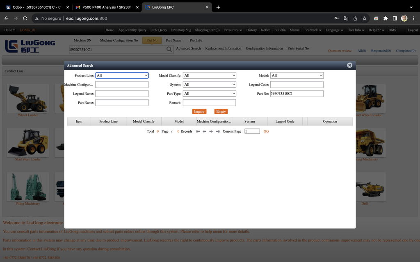Viewport: 420px width, 262px height.
Task: Open the System dropdown
Action: 209,84
